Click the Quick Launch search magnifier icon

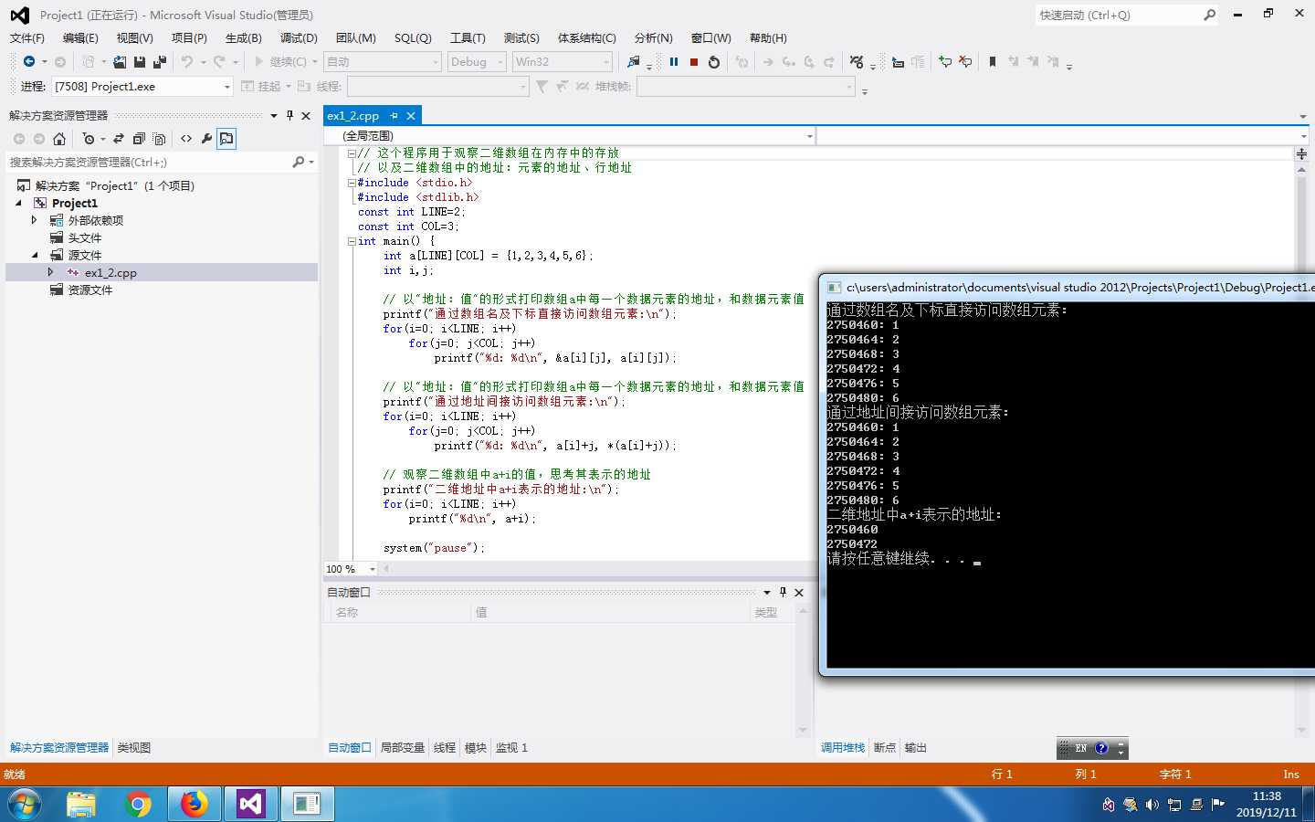pyautogui.click(x=1210, y=15)
